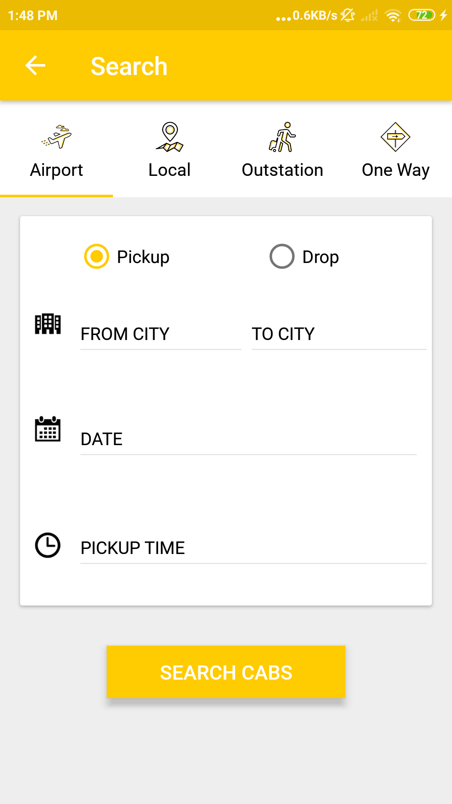This screenshot has height=804, width=452.
Task: Tap the Wi-Fi icon in status bar
Action: 393,16
